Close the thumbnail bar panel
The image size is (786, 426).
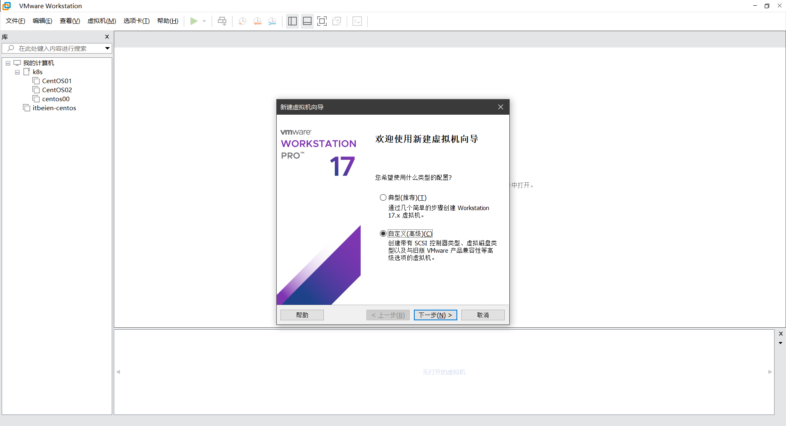[781, 334]
